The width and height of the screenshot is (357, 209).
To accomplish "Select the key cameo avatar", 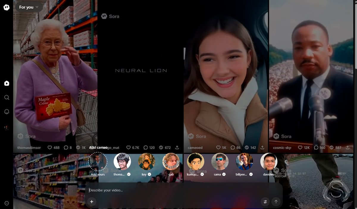I will coord(147,161).
